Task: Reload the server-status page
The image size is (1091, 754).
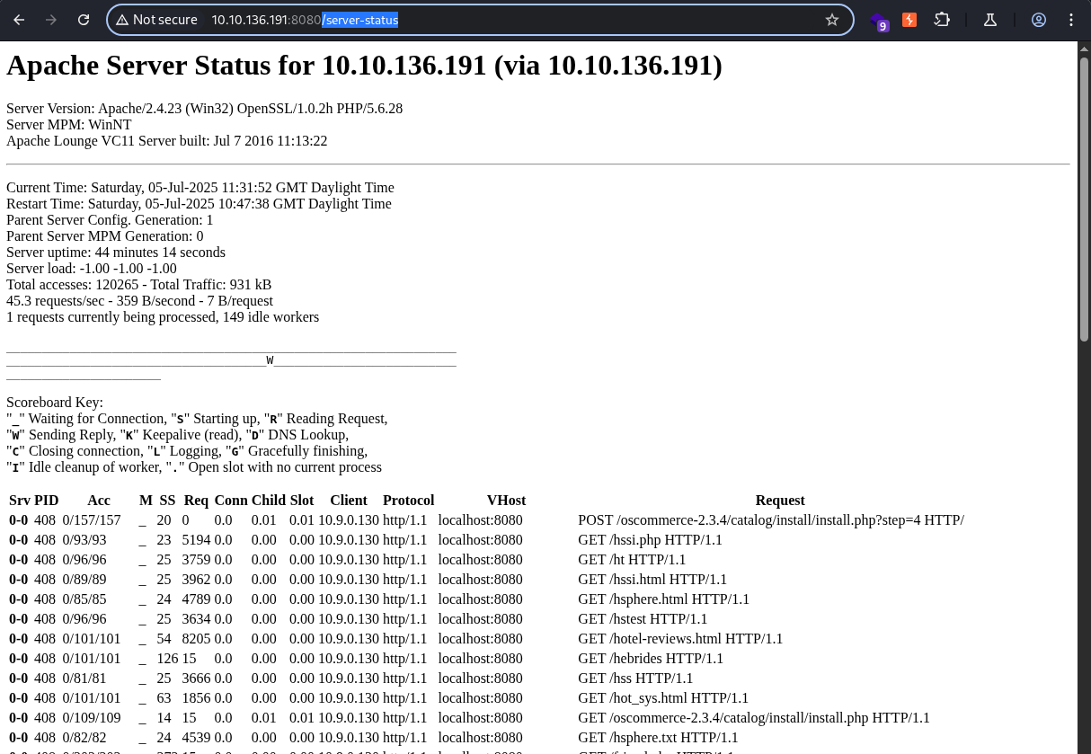Action: tap(84, 20)
